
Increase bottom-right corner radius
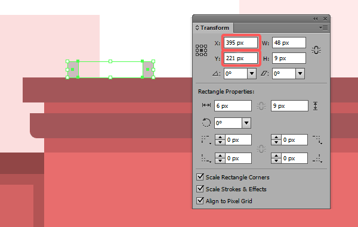click(276, 156)
